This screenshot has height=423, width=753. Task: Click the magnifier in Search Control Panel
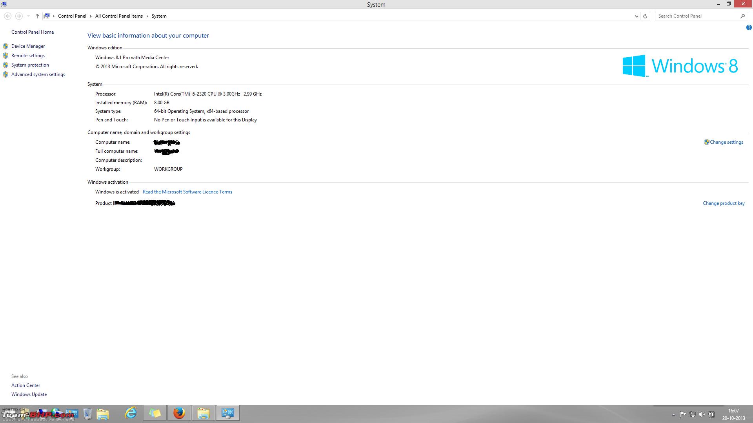click(742, 16)
